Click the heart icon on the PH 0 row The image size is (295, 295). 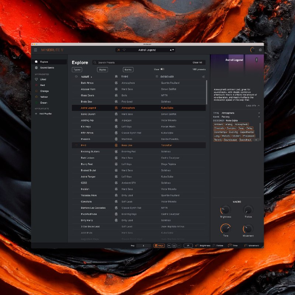[76, 145]
